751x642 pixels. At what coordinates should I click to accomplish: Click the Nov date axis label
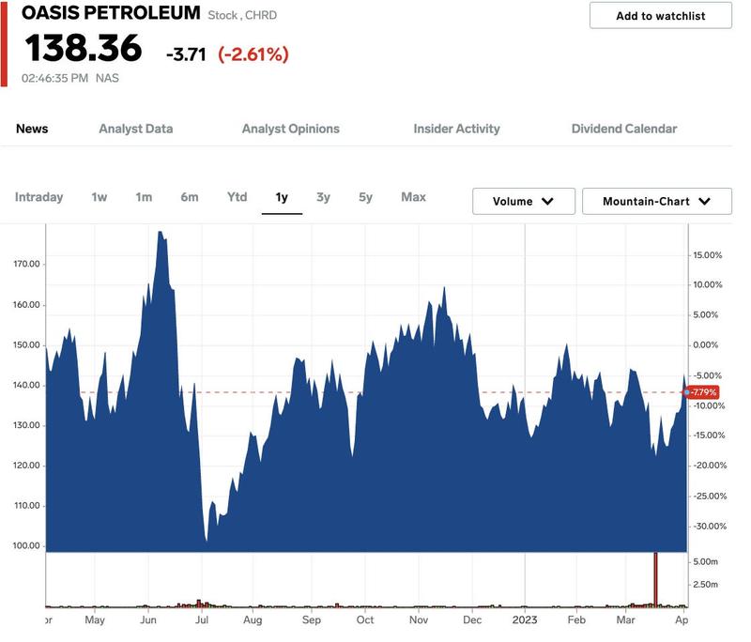tap(418, 620)
